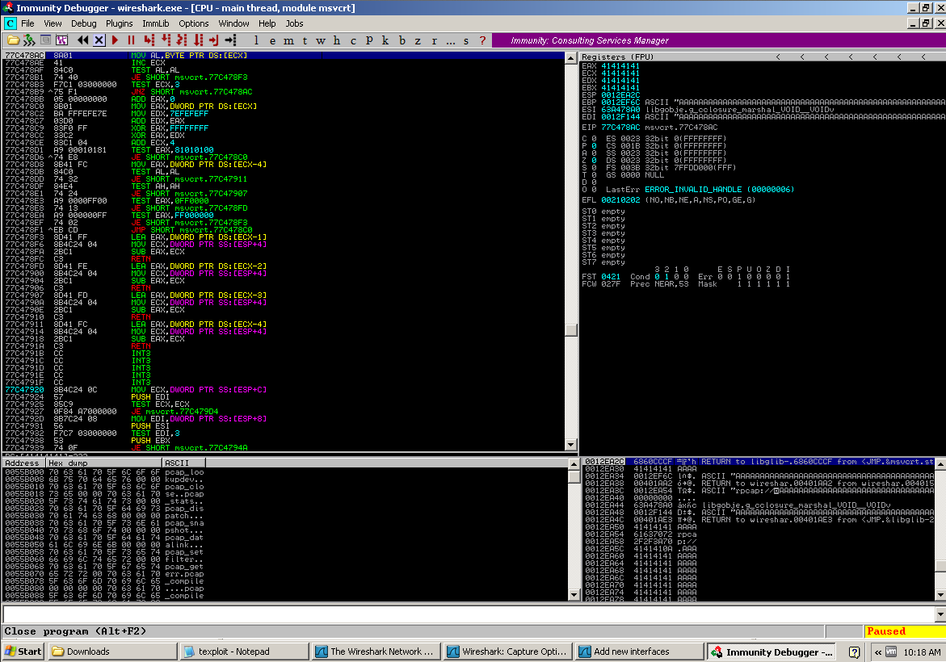Select the 'INC ECX' disassembly line
The image size is (946, 662).
click(284, 63)
